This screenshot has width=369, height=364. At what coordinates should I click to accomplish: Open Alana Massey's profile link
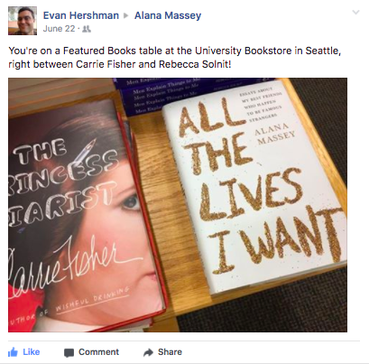[x=168, y=15]
